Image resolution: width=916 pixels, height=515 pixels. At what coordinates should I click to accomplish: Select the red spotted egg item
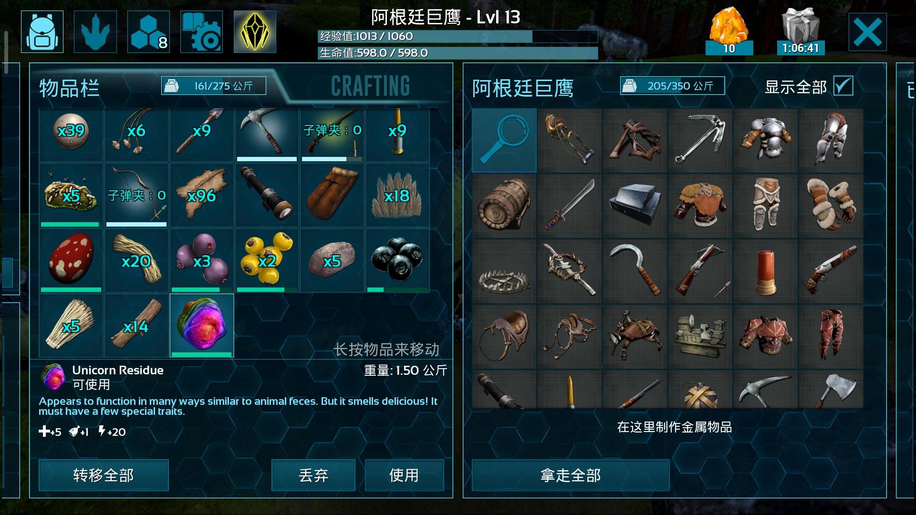click(x=71, y=260)
